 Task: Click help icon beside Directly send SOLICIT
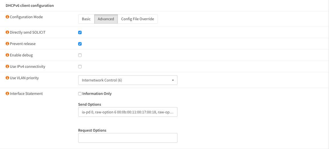7,32
